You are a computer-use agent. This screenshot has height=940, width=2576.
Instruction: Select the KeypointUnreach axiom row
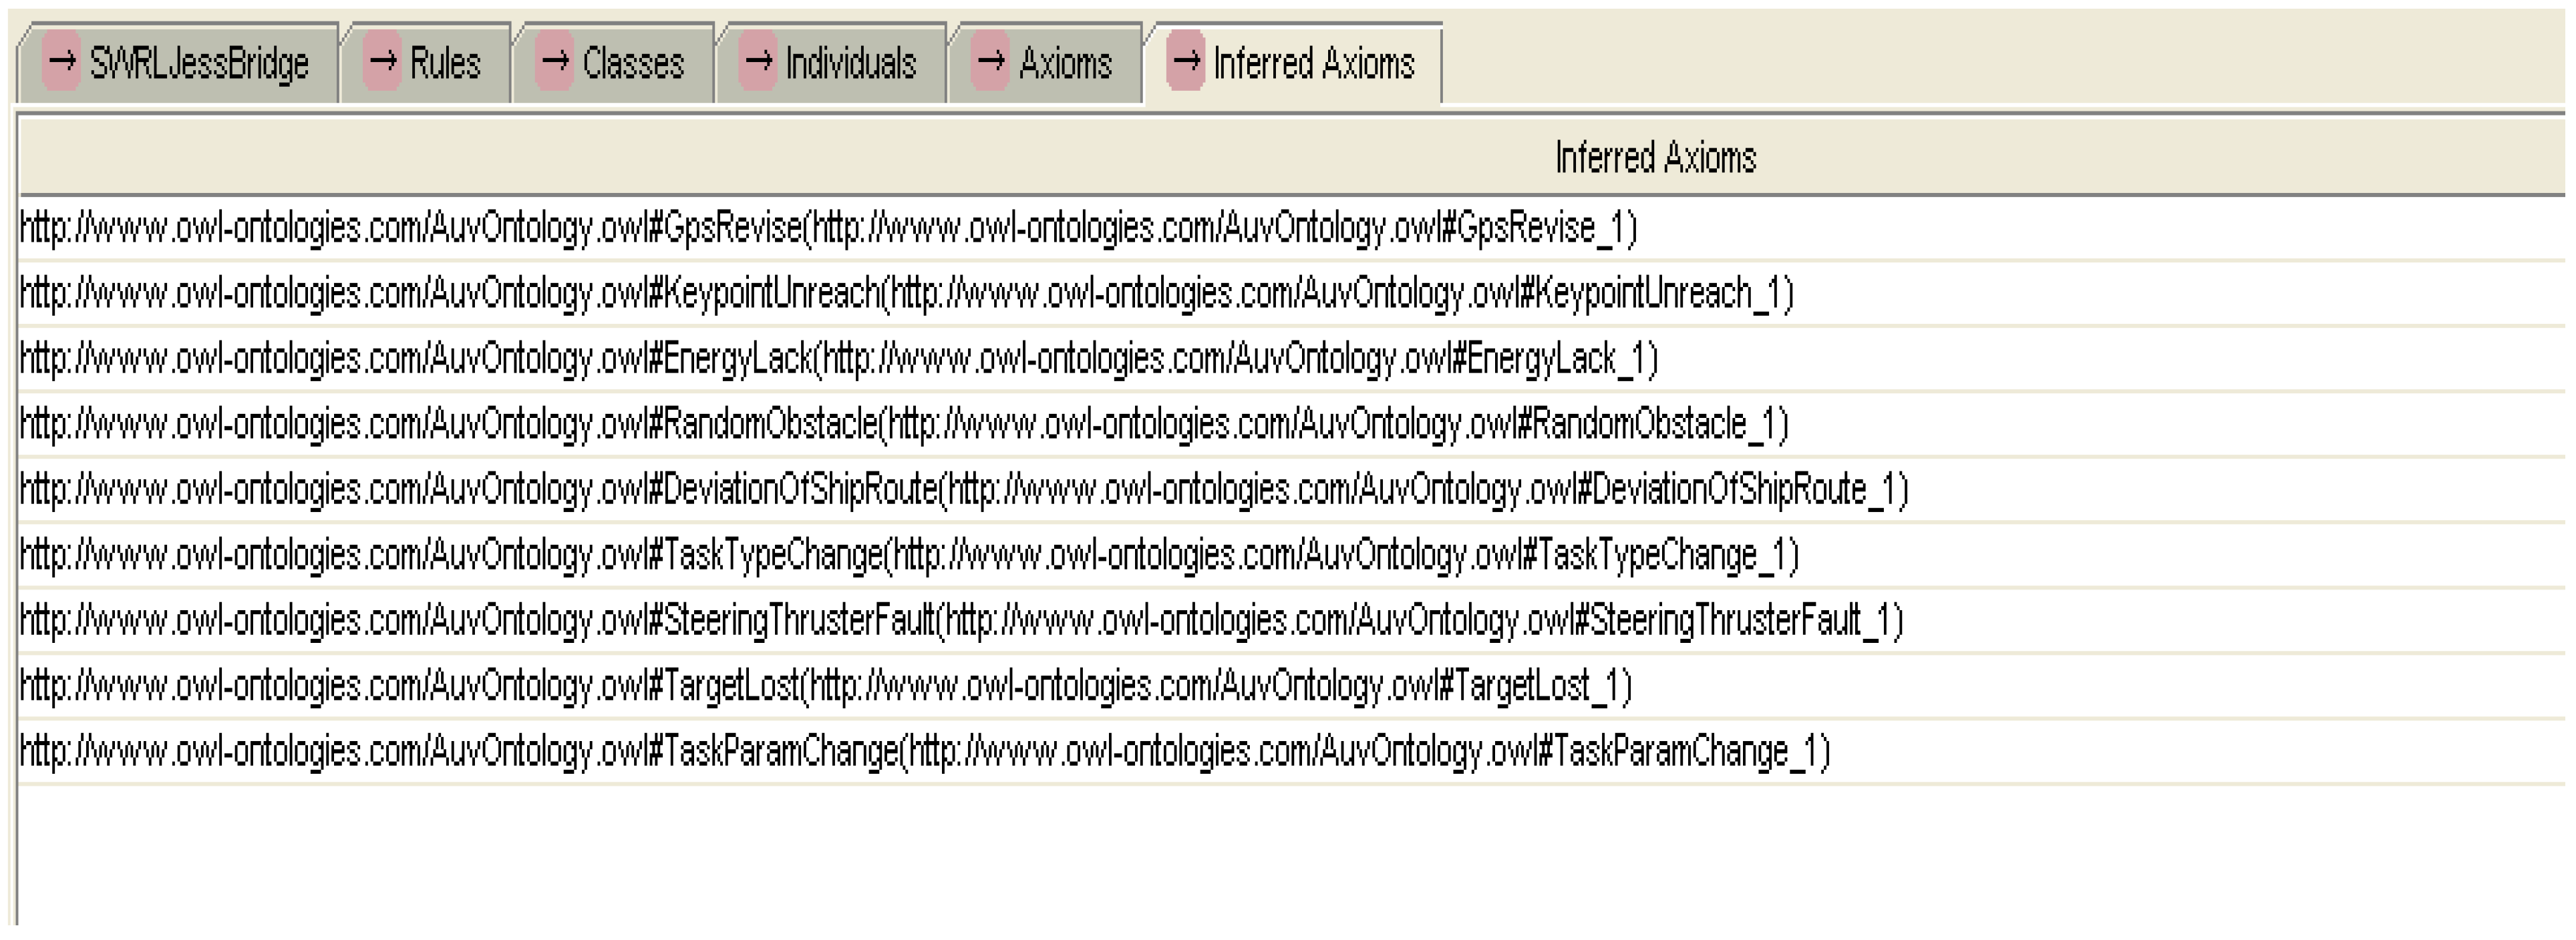point(906,294)
